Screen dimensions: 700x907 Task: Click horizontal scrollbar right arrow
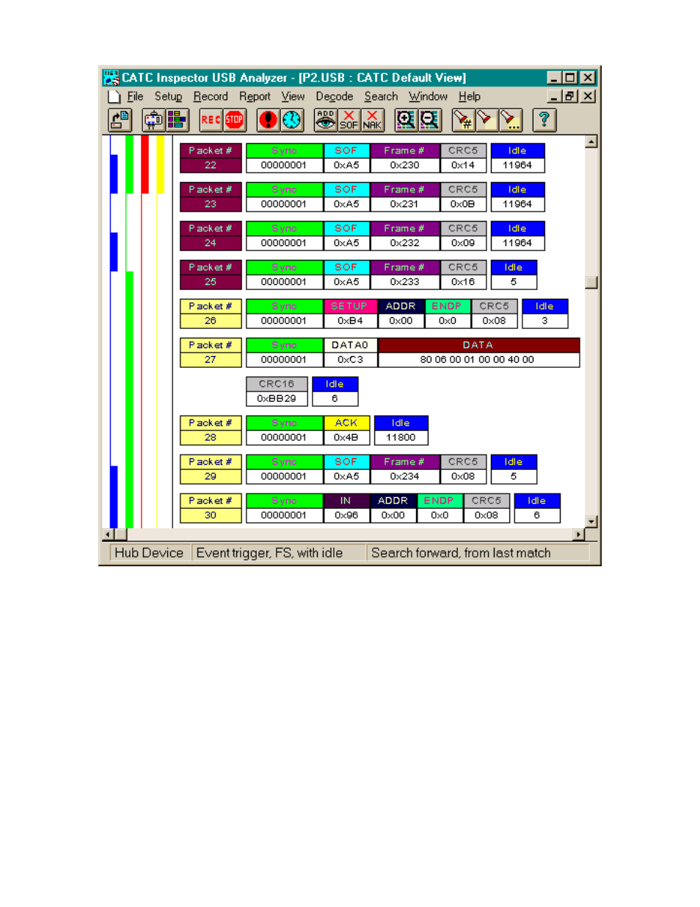coord(579,535)
